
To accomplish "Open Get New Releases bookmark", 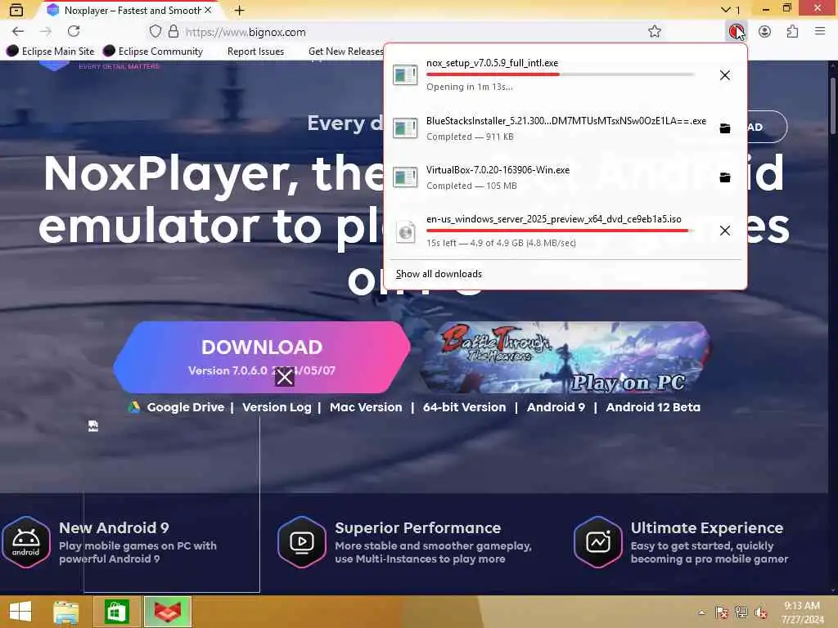I will coord(345,52).
